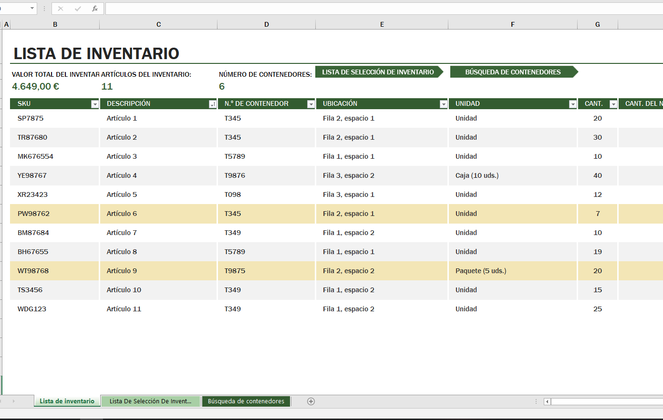Switch to the Lista De Selección De Invent tab

tap(150, 401)
